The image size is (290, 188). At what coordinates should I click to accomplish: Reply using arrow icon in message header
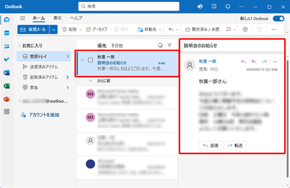point(244,62)
